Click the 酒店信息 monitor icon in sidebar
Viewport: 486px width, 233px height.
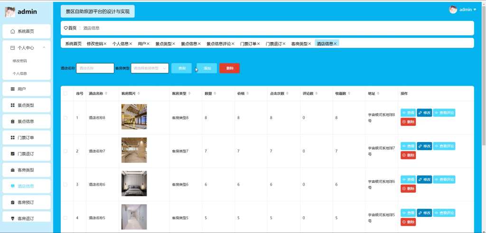pyautogui.click(x=12, y=186)
